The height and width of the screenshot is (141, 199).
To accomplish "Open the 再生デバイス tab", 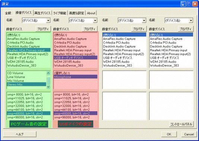I will tap(42, 13).
